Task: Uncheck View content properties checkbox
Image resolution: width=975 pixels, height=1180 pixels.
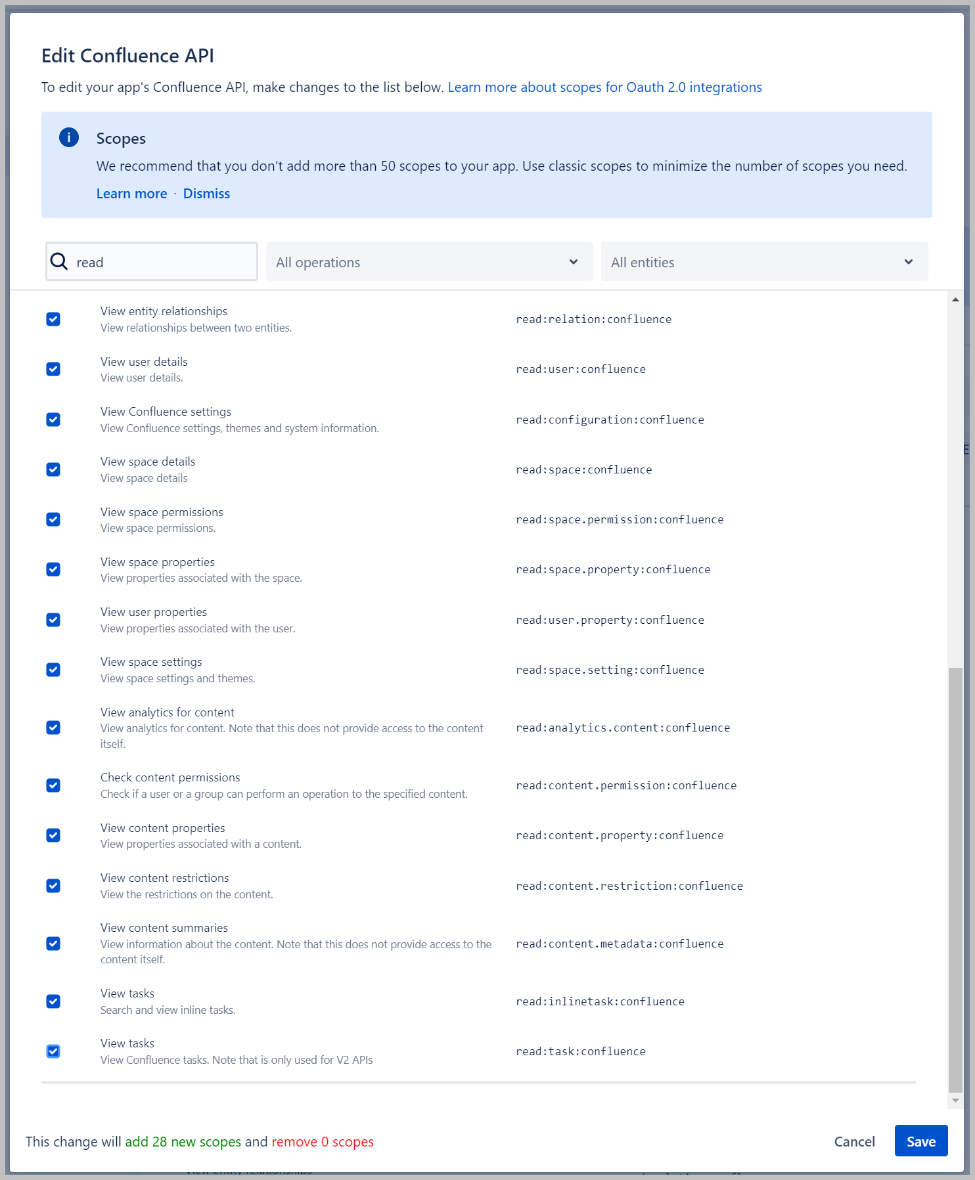Action: click(53, 835)
